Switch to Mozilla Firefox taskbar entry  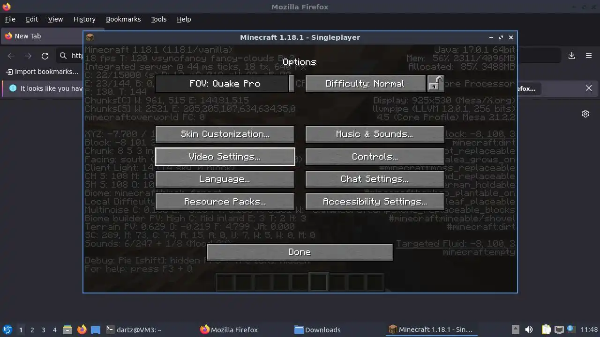244,330
